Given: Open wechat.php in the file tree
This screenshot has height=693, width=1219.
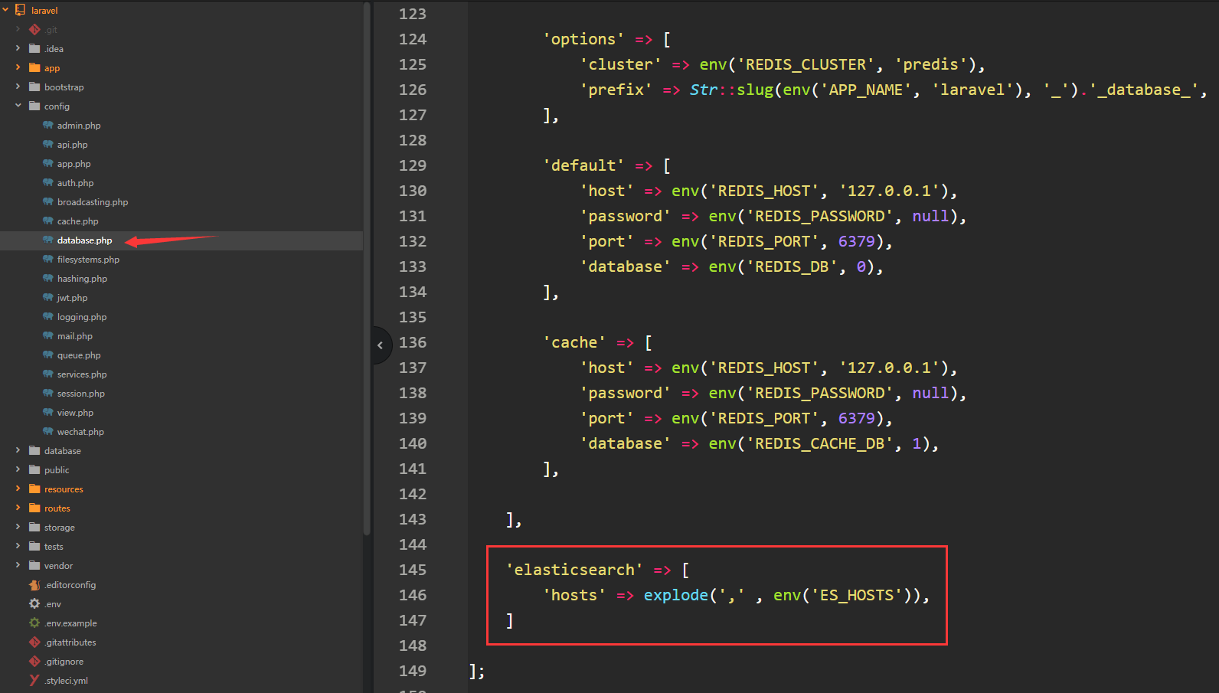Looking at the screenshot, I should pyautogui.click(x=80, y=432).
